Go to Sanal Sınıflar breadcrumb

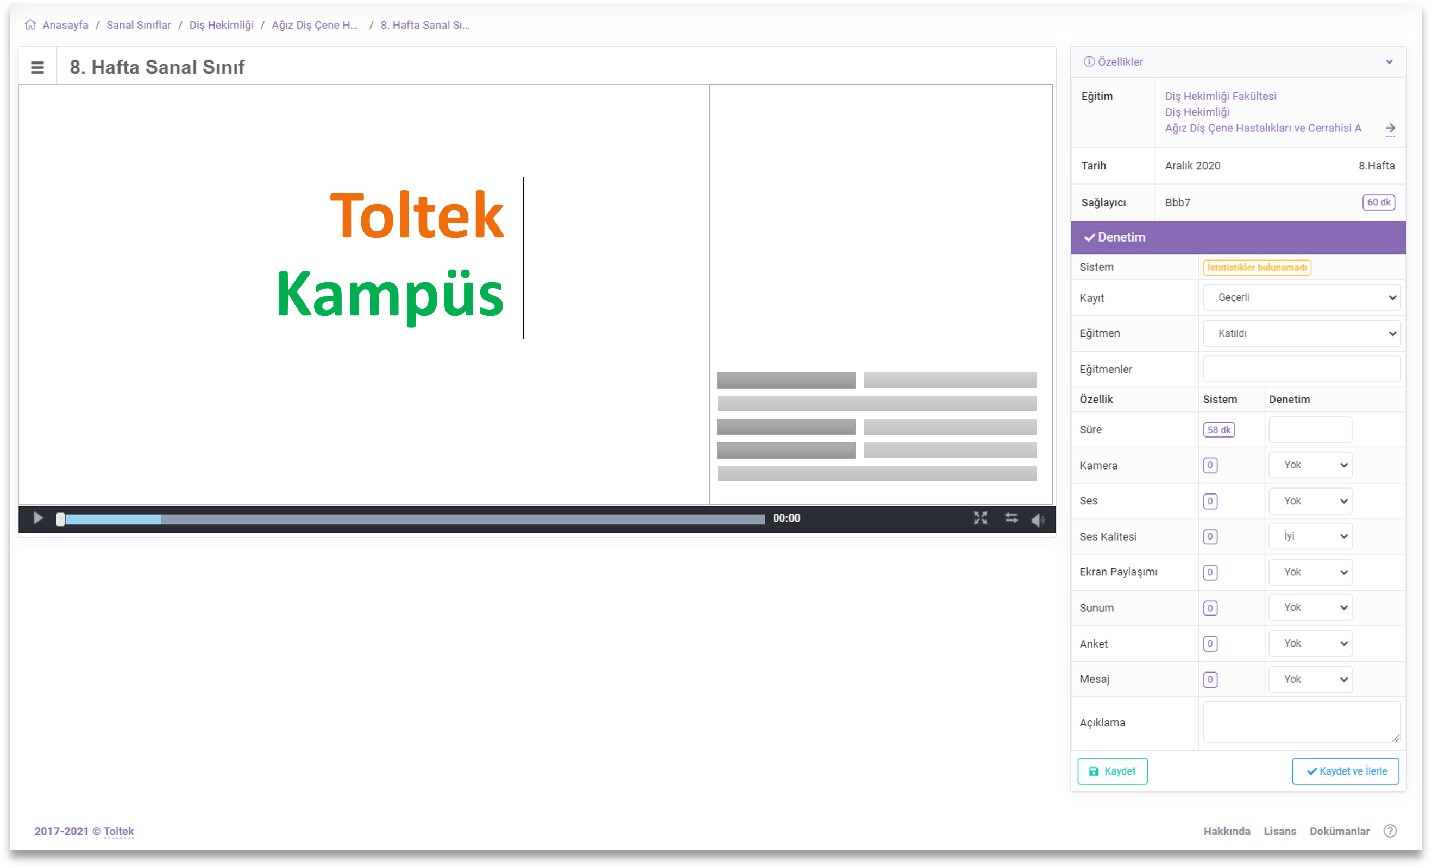click(139, 25)
